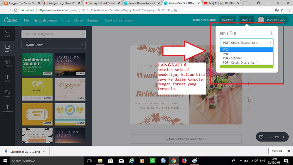
Task: Select the Layout sidebar tab
Action: [x=7, y=48]
